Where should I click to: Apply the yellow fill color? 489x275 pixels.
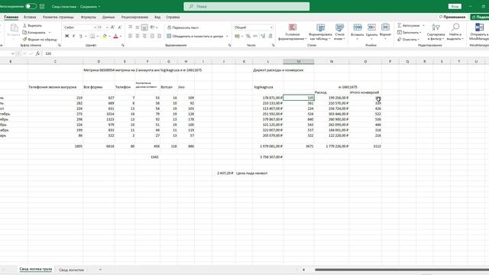[105, 36]
